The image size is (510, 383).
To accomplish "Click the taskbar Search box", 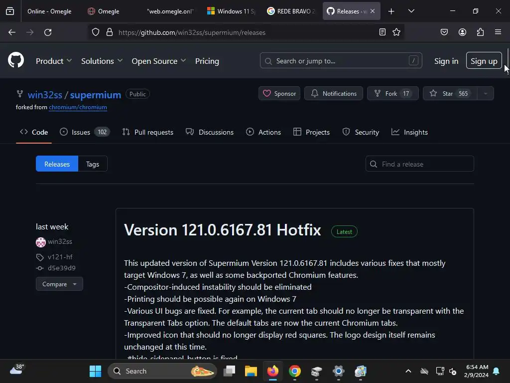I will click(x=163, y=371).
